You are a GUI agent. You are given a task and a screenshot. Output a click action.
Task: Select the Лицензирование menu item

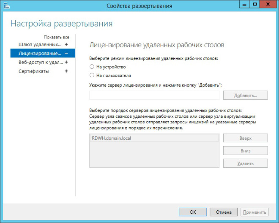(40, 53)
